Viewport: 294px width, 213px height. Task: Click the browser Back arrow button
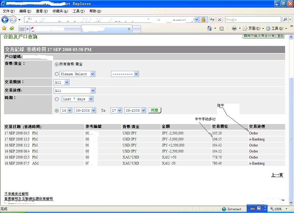5,20
